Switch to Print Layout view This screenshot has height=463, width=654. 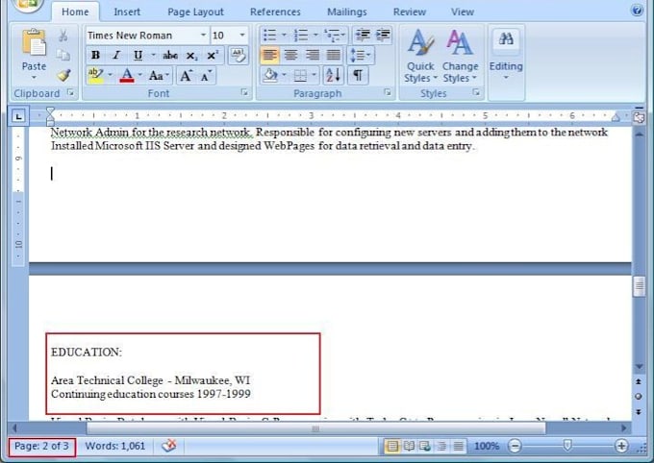tap(392, 447)
